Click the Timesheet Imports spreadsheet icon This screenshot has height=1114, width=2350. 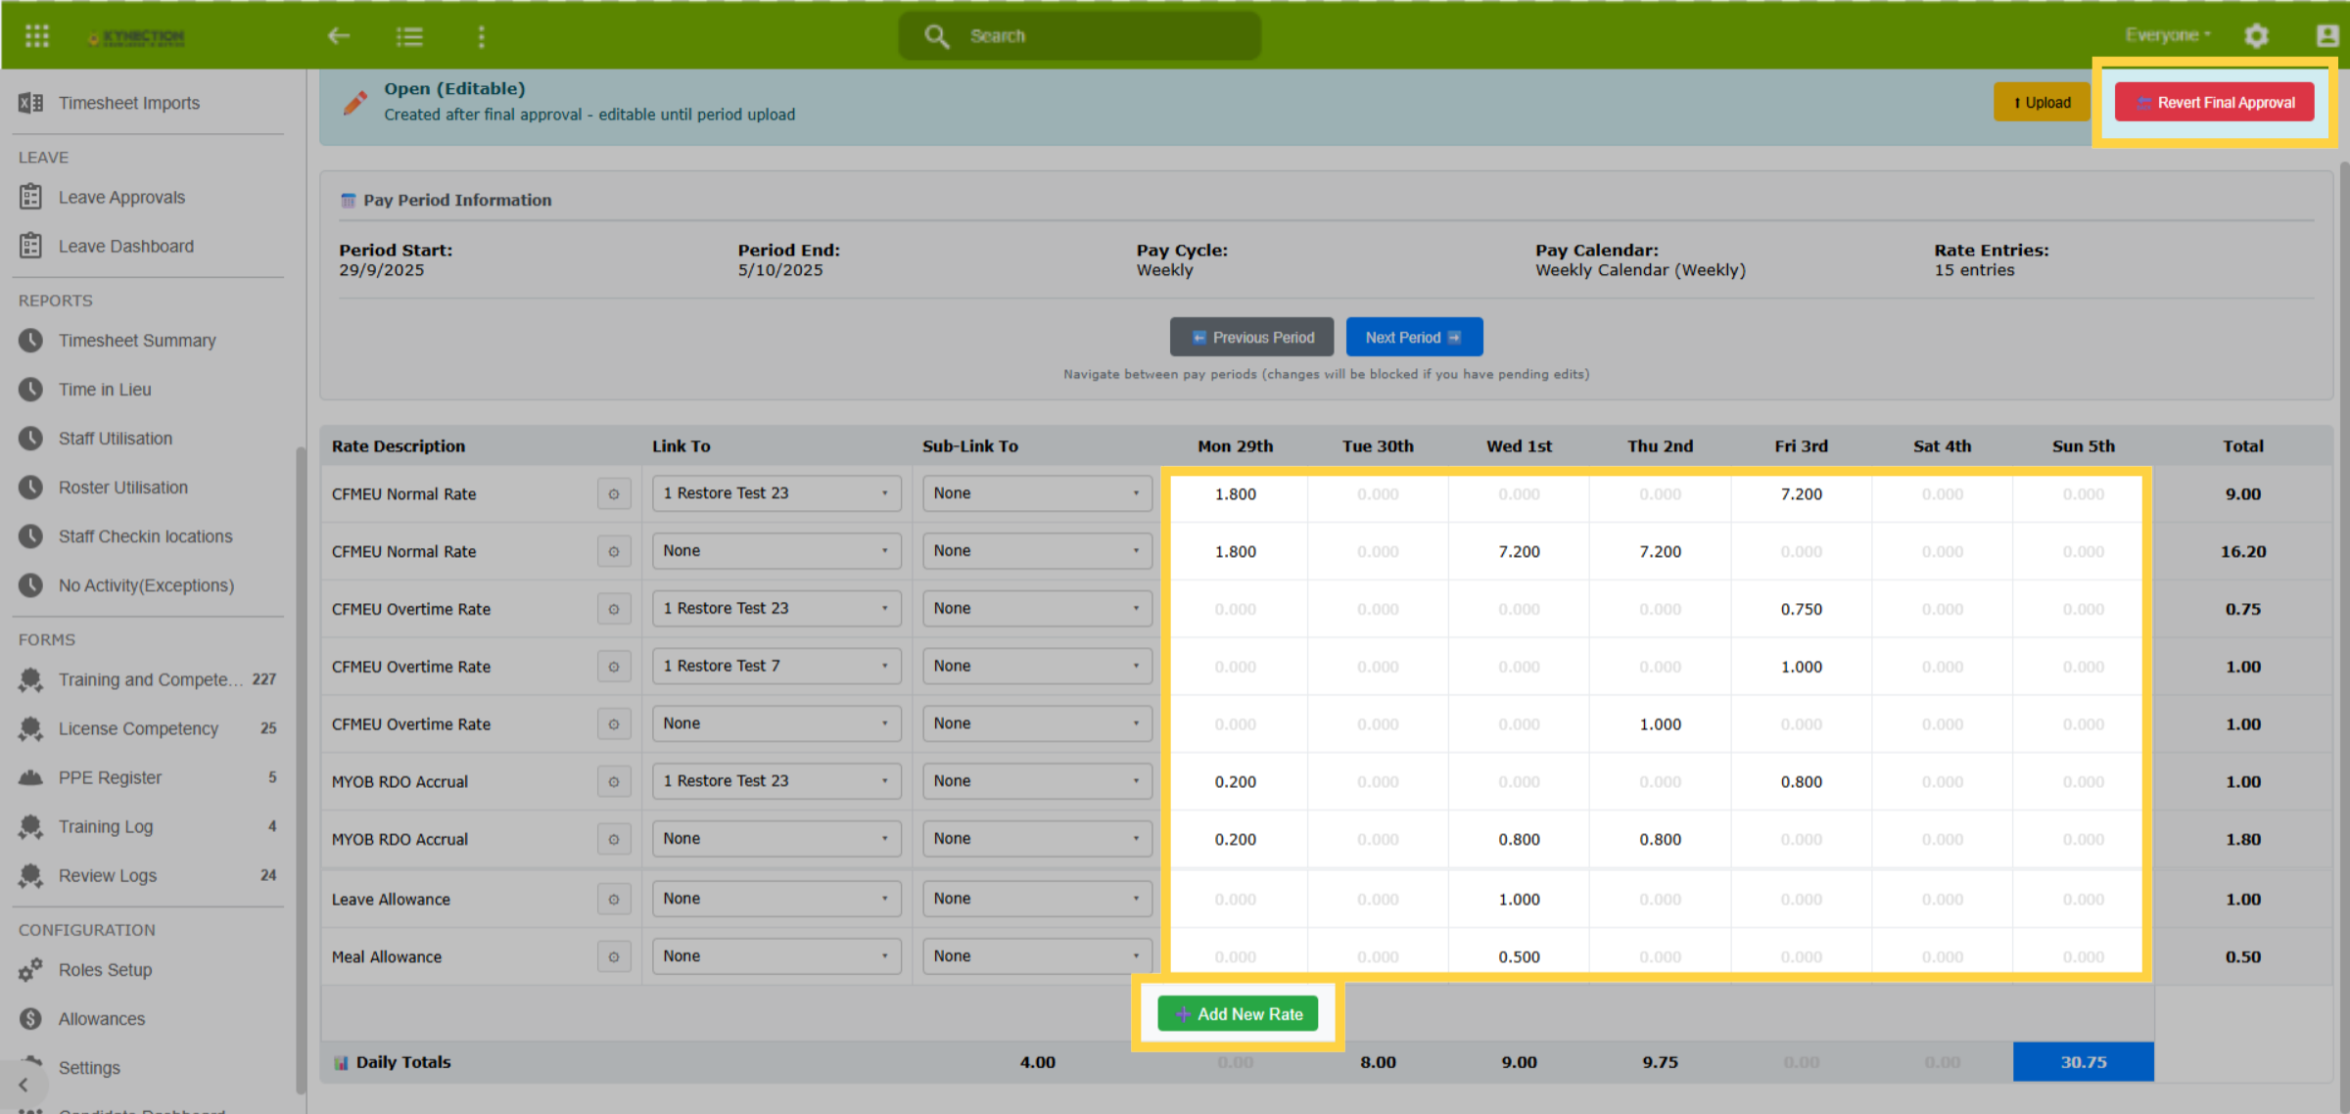pos(30,103)
